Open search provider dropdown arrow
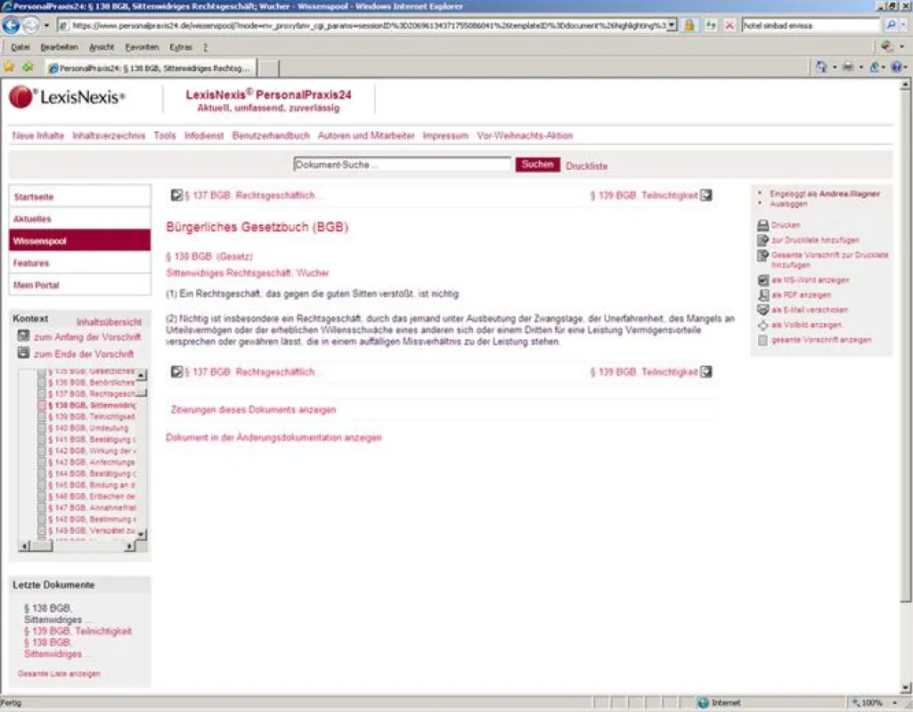Image resolution: width=913 pixels, height=712 pixels. click(903, 25)
